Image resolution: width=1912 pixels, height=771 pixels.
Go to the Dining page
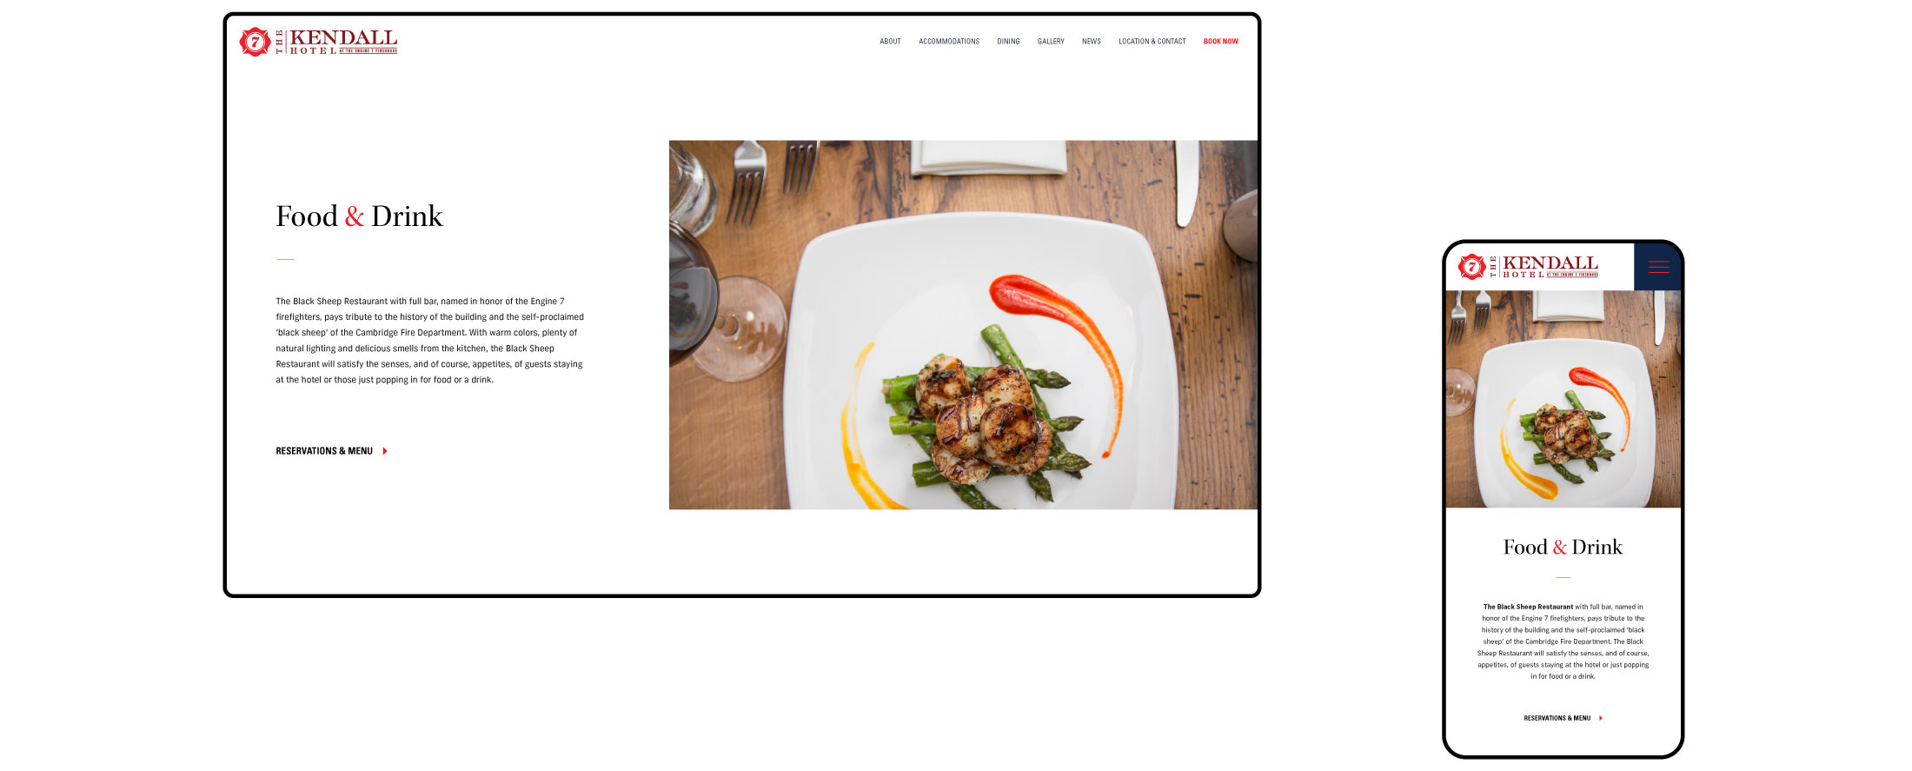pos(1008,42)
